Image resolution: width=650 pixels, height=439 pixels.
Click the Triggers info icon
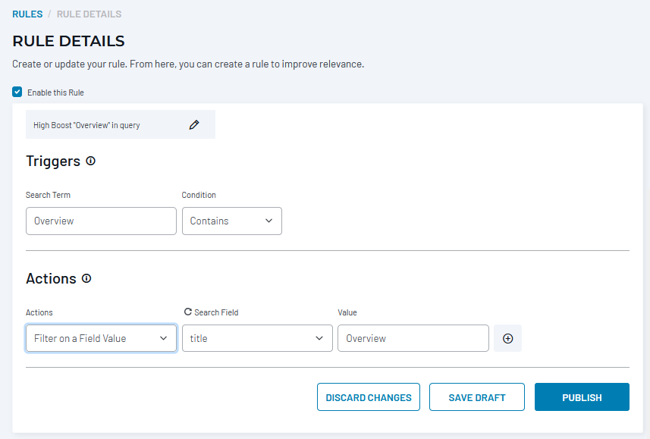90,161
